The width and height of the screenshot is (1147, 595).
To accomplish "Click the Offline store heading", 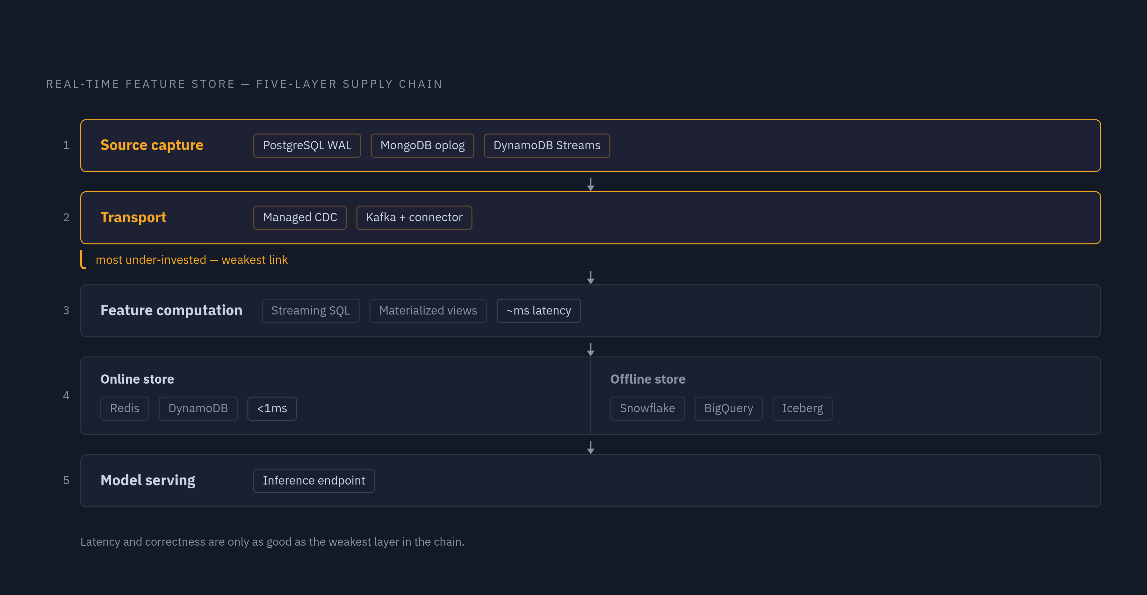I will click(x=648, y=379).
